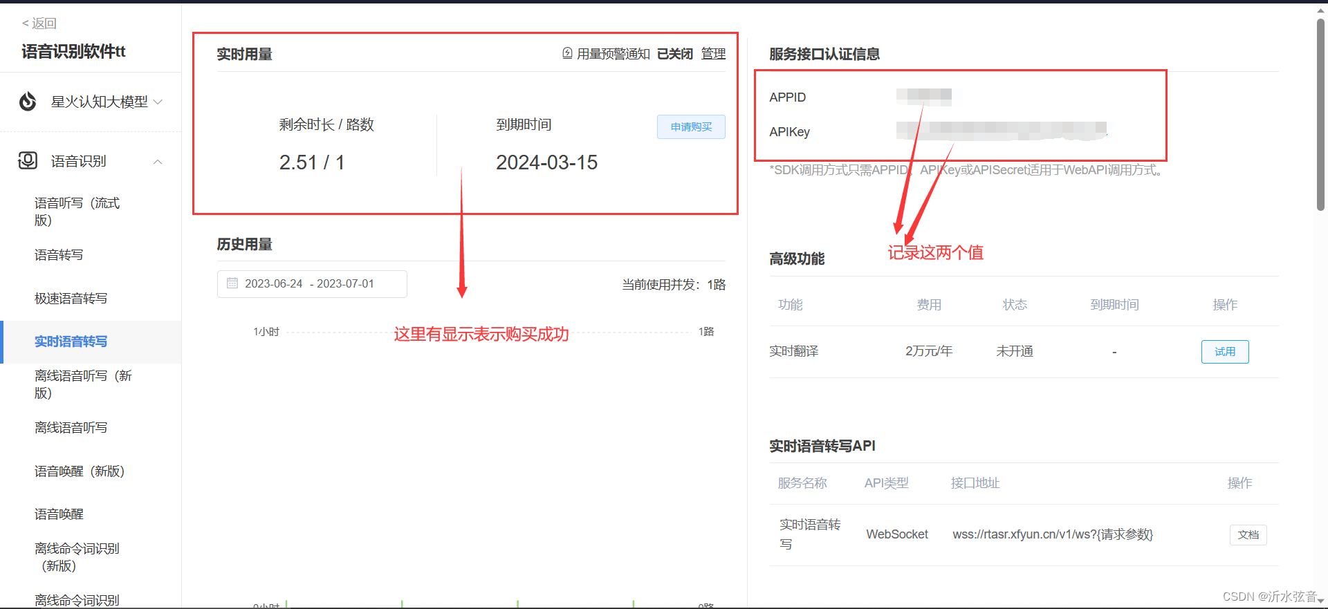Click the 语音识别软件tt app title
Screen dimensions: 1328x609
73,52
